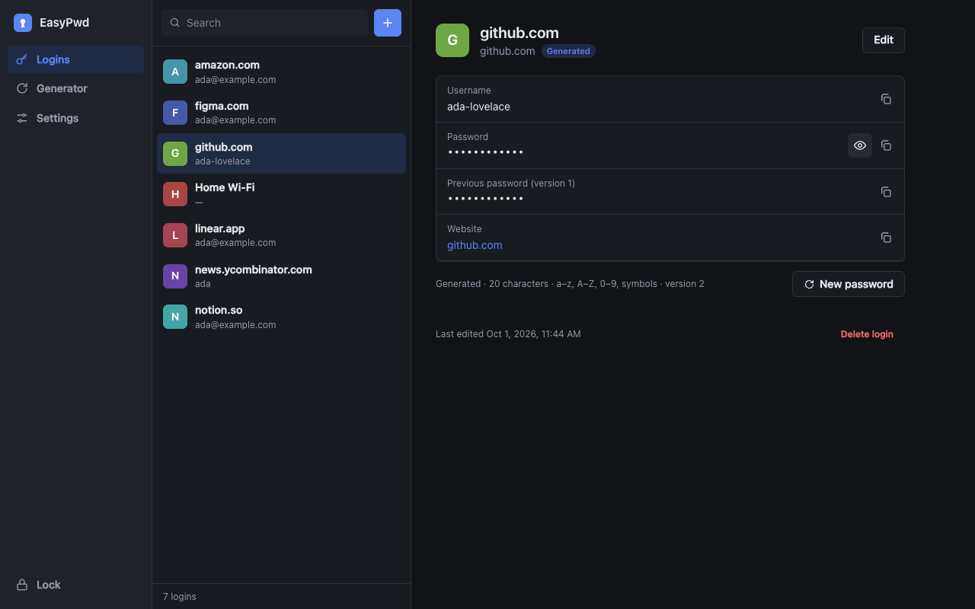
Task: Click the EasyPwd keyhole logo icon
Action: pos(23,23)
